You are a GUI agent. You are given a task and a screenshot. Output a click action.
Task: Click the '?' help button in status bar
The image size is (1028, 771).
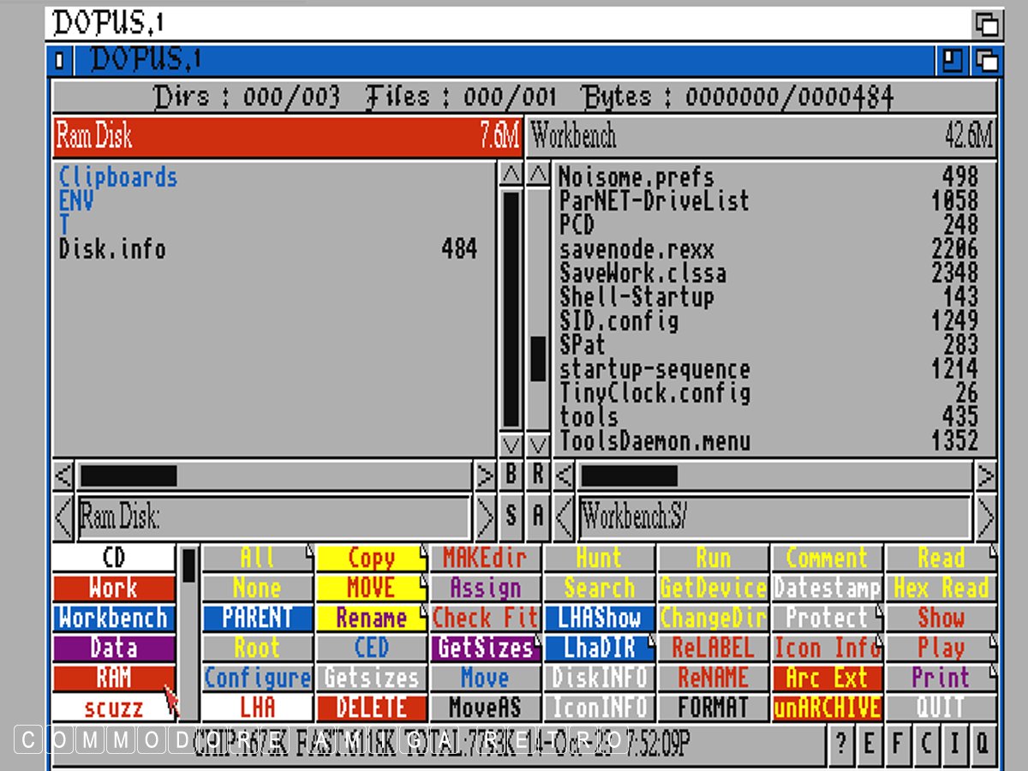coord(840,743)
